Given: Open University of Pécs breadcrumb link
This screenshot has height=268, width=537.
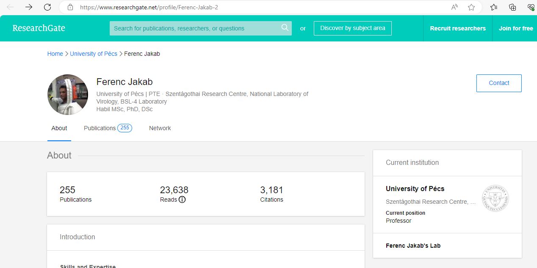Looking at the screenshot, I should point(94,54).
